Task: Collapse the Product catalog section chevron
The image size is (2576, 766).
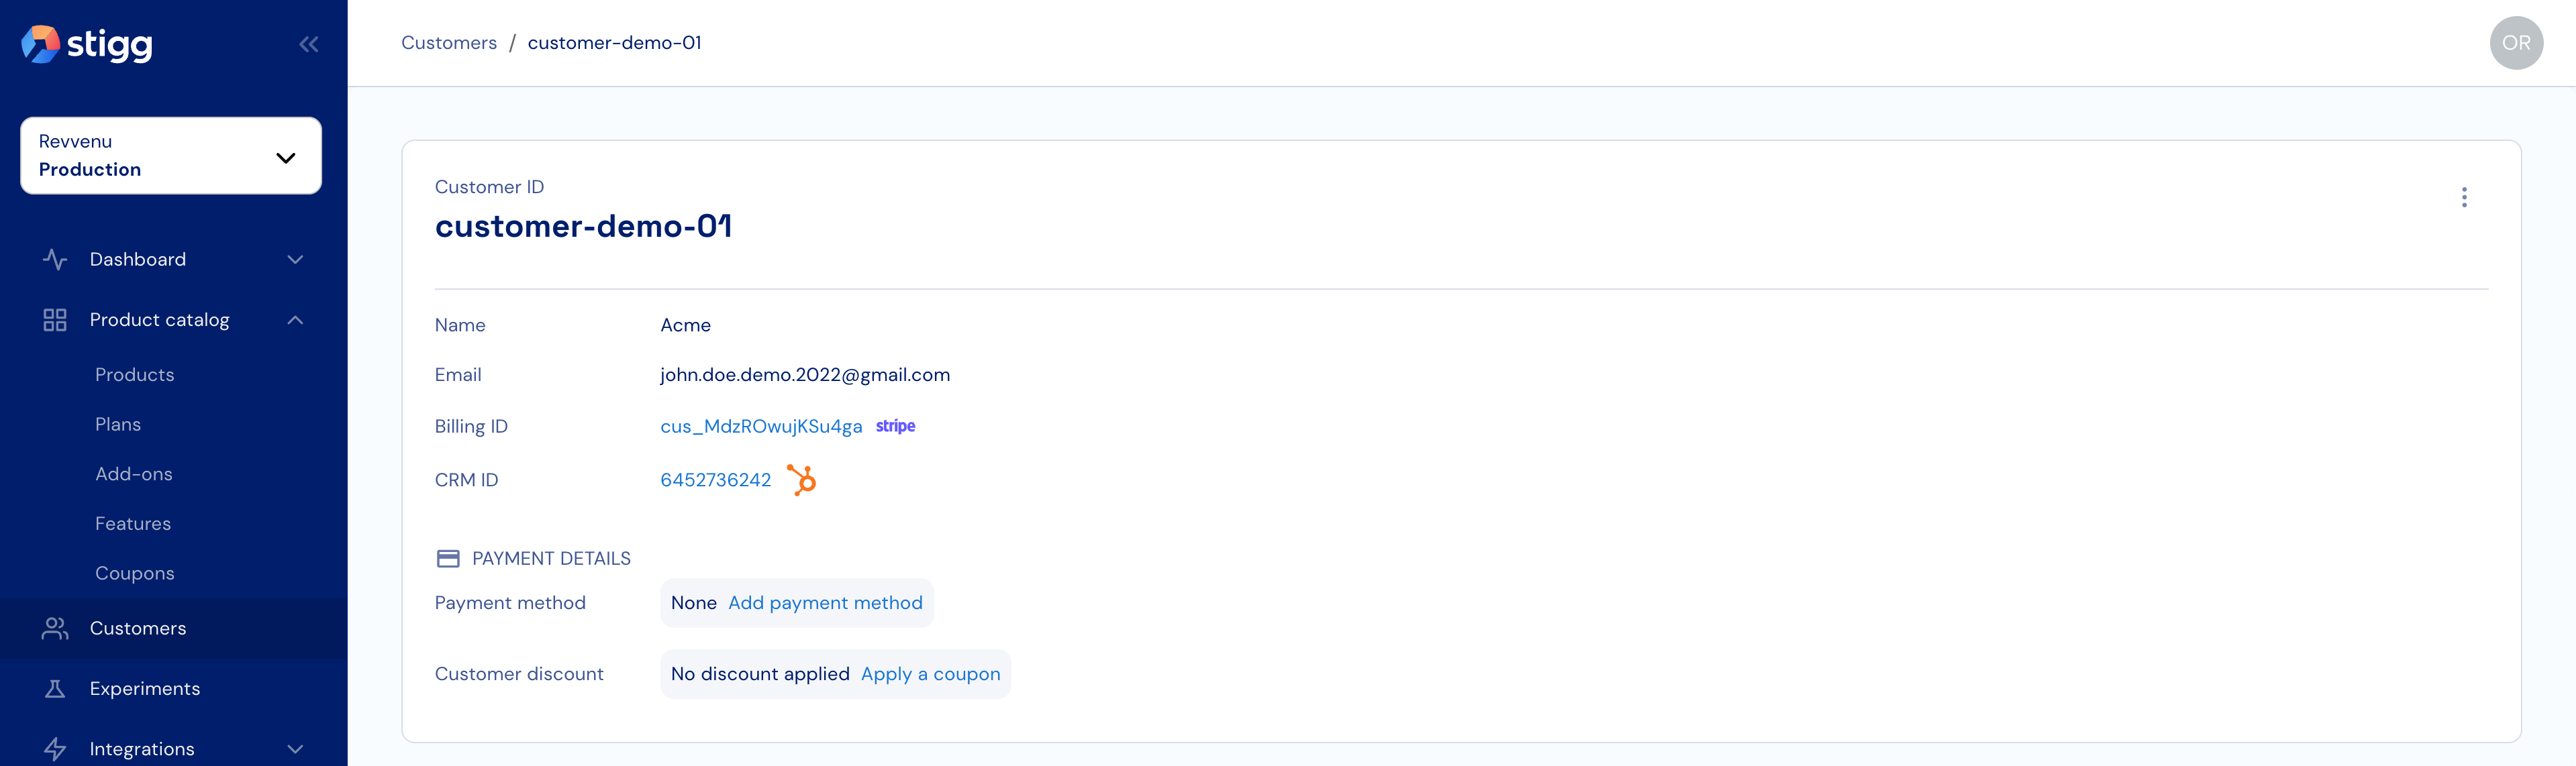Action: [x=295, y=320]
